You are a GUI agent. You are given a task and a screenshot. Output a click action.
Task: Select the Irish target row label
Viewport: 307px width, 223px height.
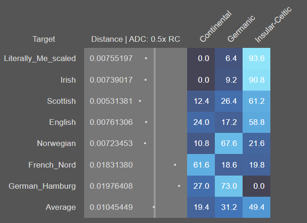[68, 80]
